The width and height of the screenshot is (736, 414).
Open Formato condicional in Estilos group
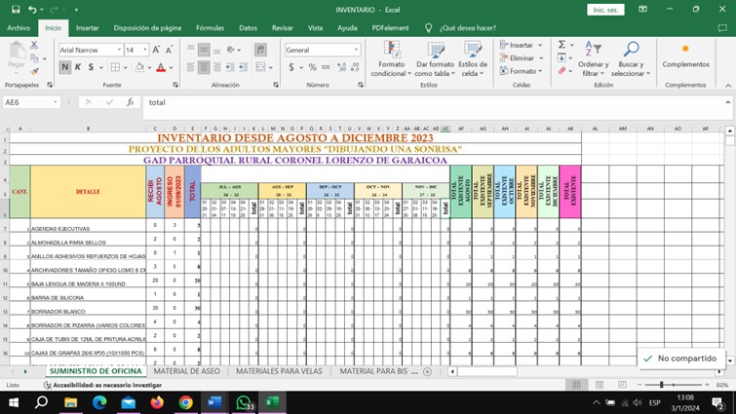pyautogui.click(x=390, y=58)
